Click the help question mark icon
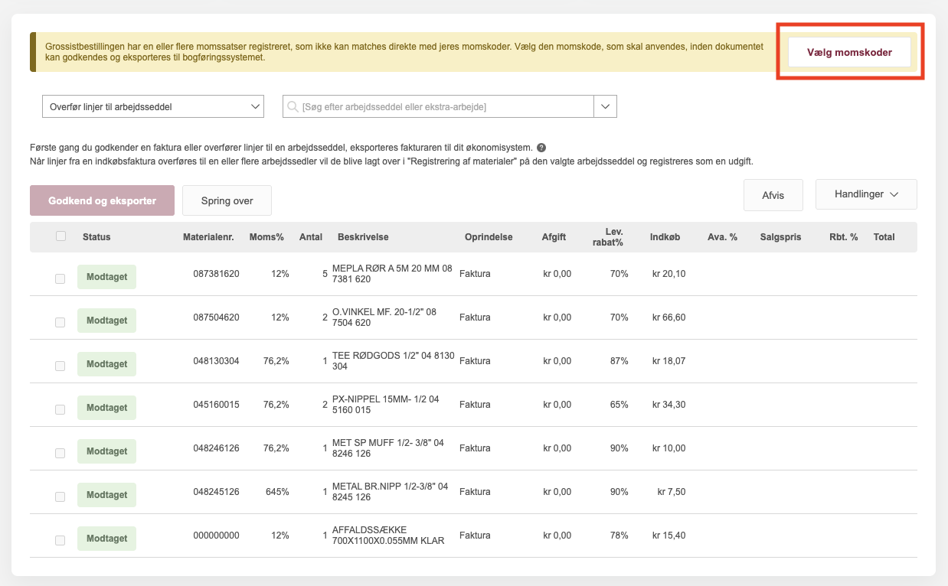Screen dimensions: 948x586 [x=541, y=148]
